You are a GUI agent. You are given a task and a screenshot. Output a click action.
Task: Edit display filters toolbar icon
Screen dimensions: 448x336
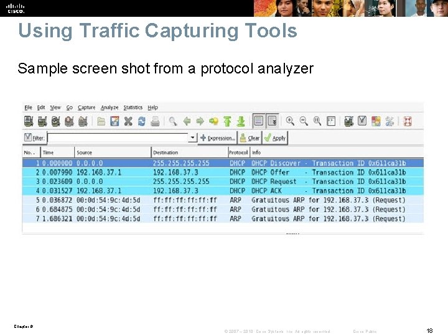(362, 121)
